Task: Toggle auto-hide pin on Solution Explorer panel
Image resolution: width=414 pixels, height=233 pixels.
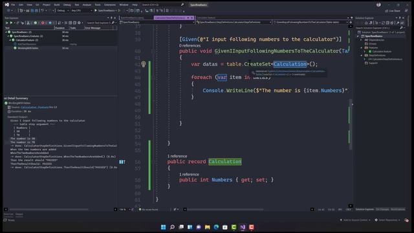Action: 400,17
